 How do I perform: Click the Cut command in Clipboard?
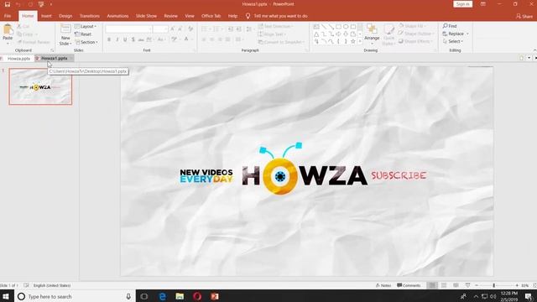pos(23,26)
